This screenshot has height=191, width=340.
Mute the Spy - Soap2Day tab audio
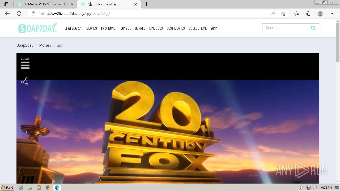click(90, 4)
